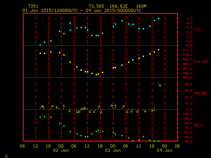
Task: Click the 02 Jan date label
Action: 61,150
